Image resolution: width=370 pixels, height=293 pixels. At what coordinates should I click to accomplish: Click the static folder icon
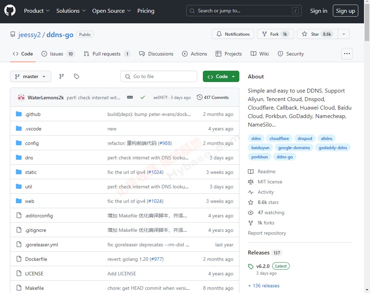(19, 172)
